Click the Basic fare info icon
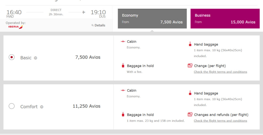 (x=35, y=58)
